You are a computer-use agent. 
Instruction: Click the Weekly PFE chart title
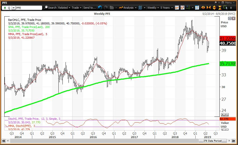click(x=102, y=14)
